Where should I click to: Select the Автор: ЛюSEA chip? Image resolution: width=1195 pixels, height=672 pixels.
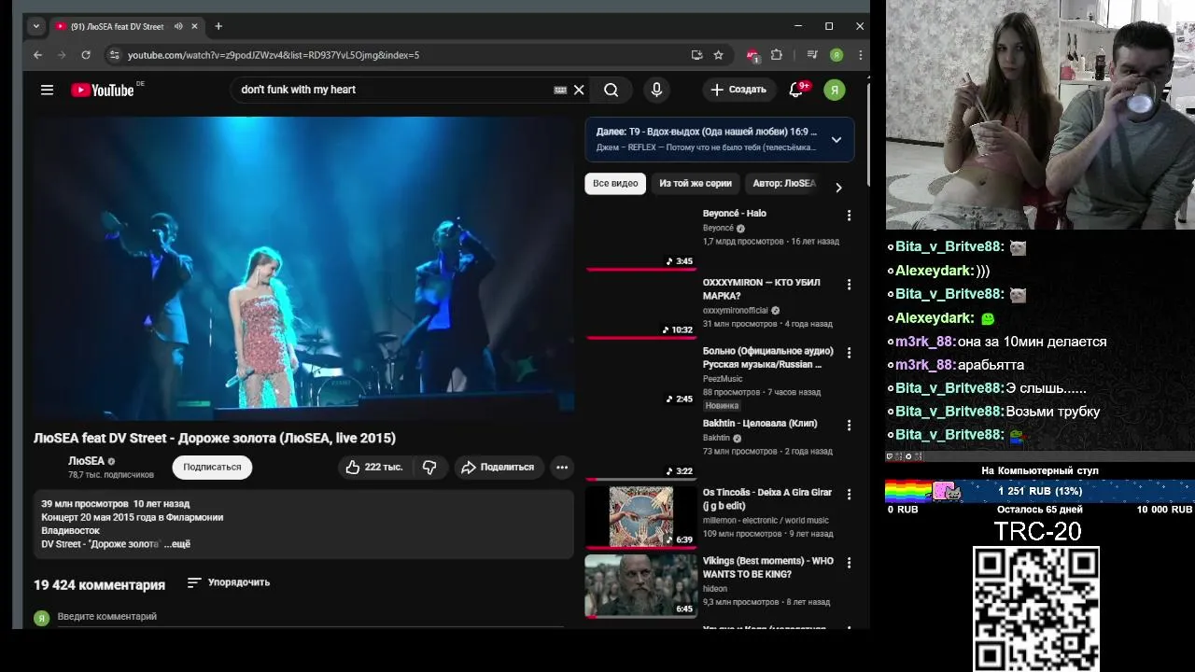click(x=784, y=184)
